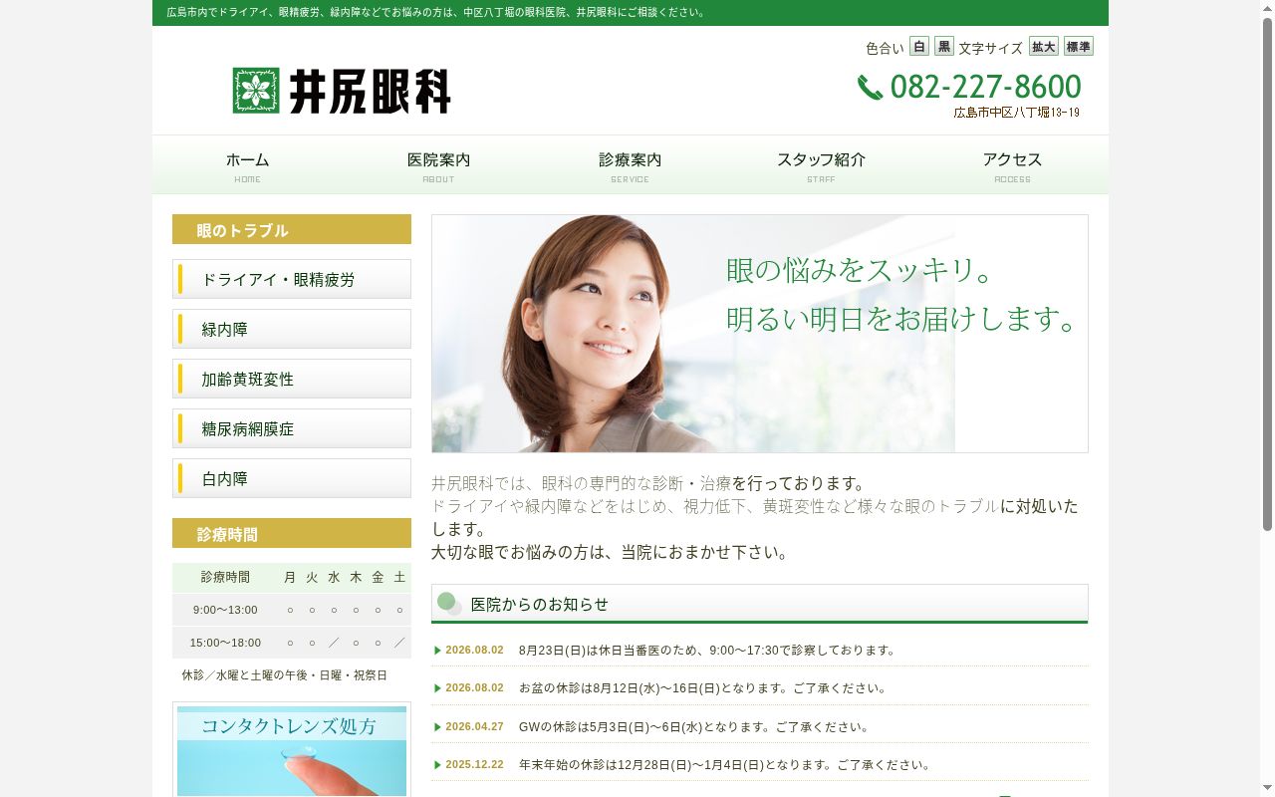
Task: Open the 医院案内 navigation tab
Action: point(439,165)
